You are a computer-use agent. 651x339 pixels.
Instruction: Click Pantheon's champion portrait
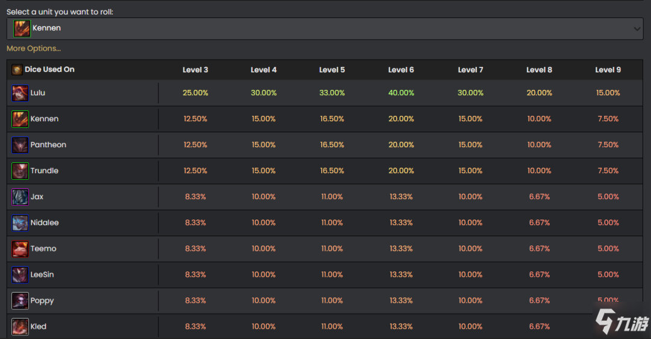(20, 145)
